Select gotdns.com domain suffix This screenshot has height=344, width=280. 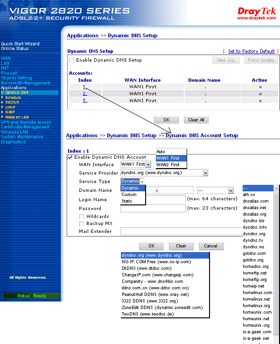click(258, 253)
